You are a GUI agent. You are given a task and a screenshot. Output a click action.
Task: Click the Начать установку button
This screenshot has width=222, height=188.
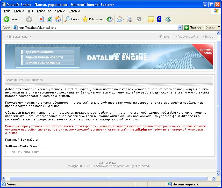(x=25, y=152)
